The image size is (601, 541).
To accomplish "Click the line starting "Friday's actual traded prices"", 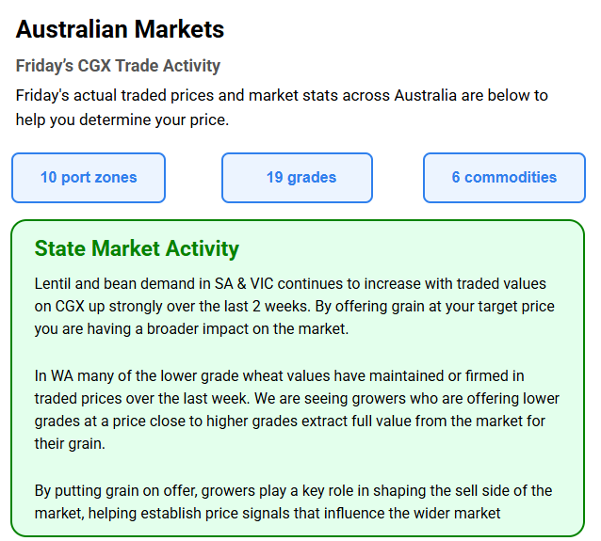I will (x=282, y=95).
